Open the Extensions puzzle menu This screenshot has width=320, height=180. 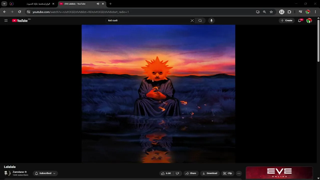pyautogui.click(x=289, y=12)
